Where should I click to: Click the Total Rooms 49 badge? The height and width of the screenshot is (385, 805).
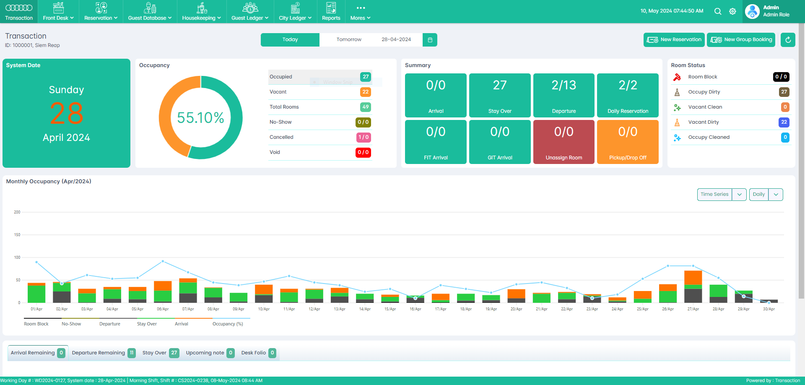point(366,107)
